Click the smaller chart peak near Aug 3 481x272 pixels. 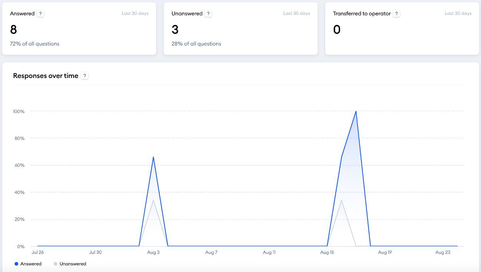coord(153,157)
